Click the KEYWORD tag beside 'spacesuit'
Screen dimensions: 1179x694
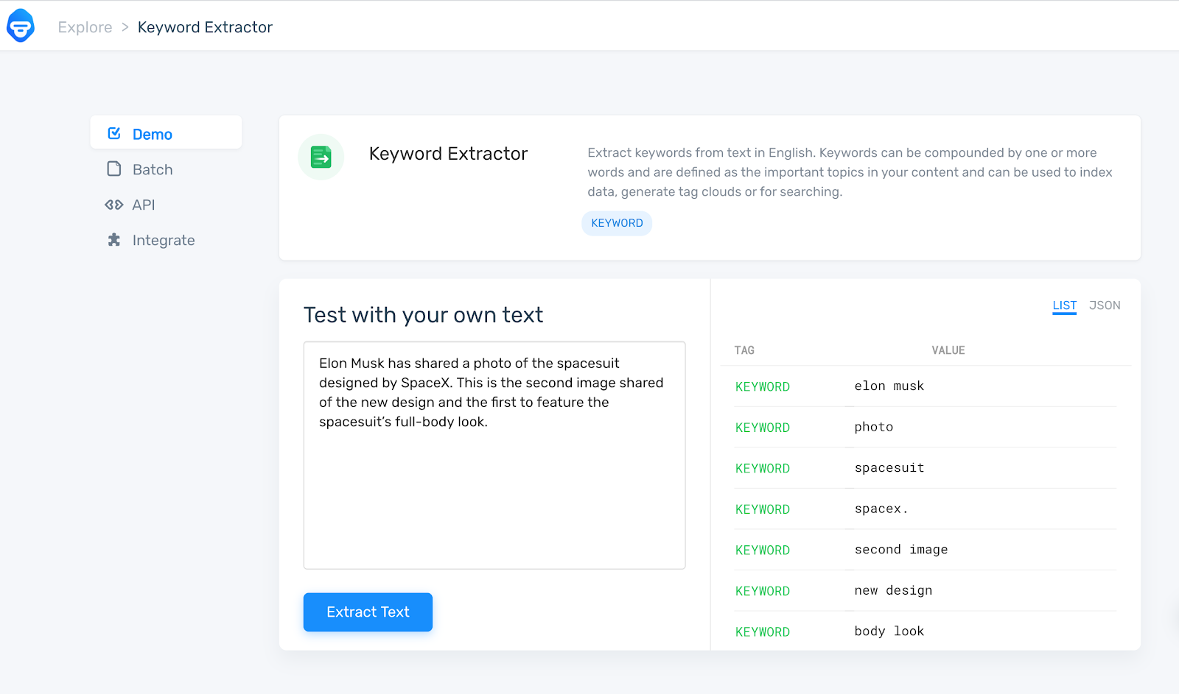(x=763, y=469)
